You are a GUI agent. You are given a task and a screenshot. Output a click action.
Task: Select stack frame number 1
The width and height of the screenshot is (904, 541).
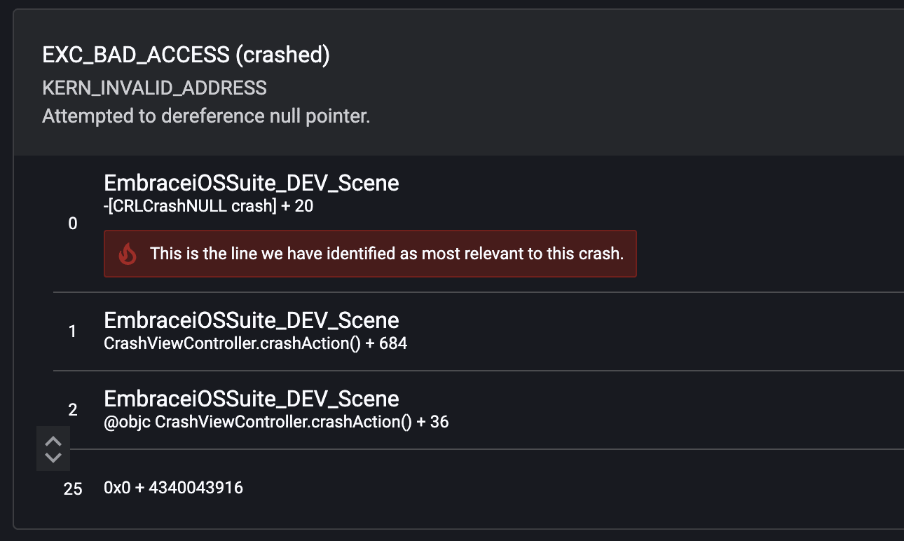[73, 331]
